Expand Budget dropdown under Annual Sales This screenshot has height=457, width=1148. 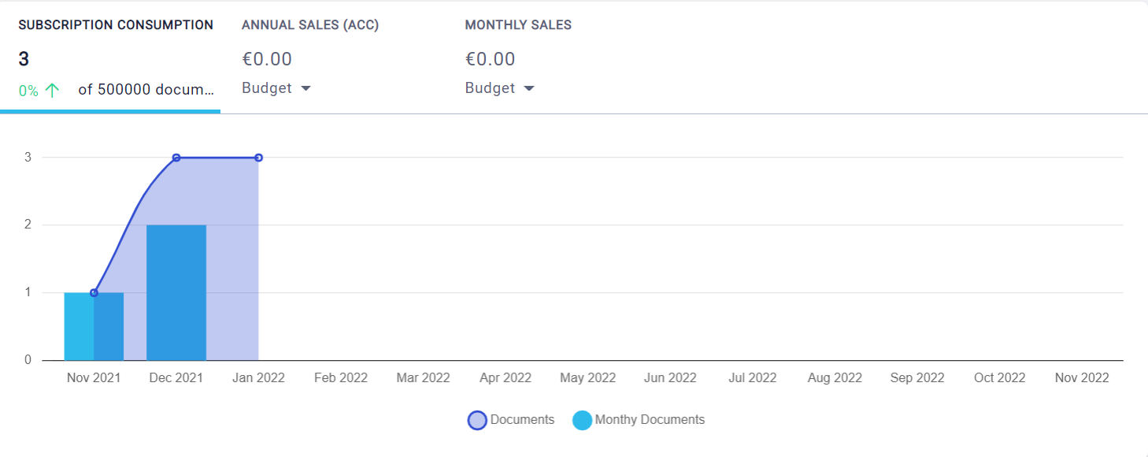(x=276, y=88)
